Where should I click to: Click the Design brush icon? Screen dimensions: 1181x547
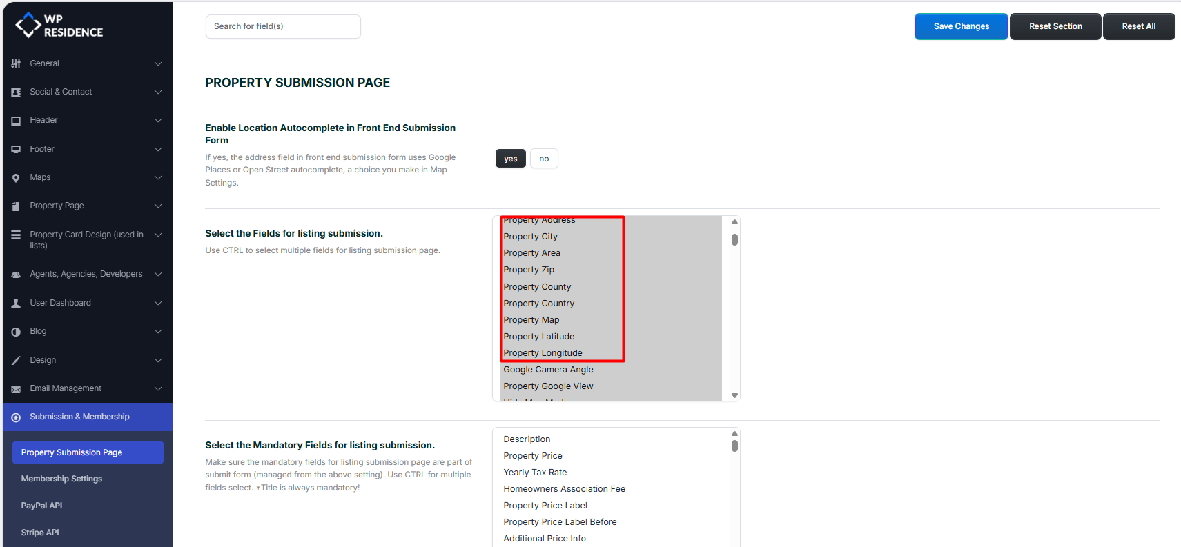tap(16, 360)
